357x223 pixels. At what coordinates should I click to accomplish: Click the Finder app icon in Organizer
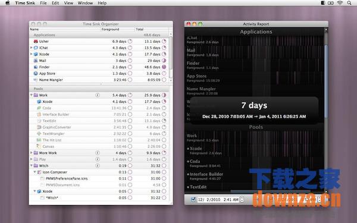click(36, 67)
